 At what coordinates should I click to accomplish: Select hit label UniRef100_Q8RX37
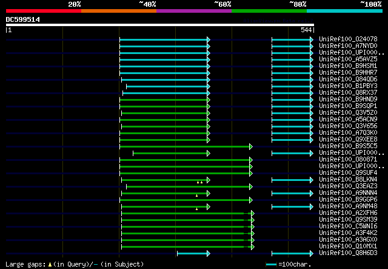(x=348, y=92)
